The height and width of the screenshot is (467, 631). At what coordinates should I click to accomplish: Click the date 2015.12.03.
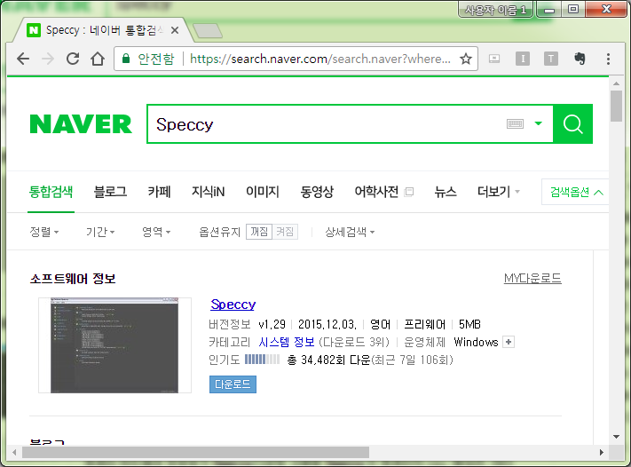[327, 324]
